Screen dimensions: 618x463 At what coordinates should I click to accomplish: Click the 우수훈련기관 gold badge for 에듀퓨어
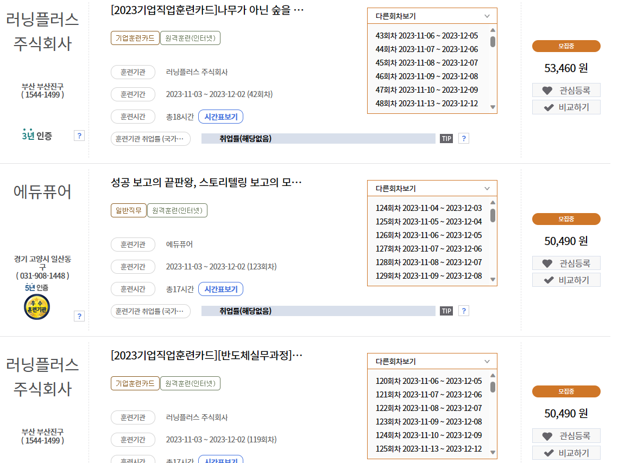point(36,307)
